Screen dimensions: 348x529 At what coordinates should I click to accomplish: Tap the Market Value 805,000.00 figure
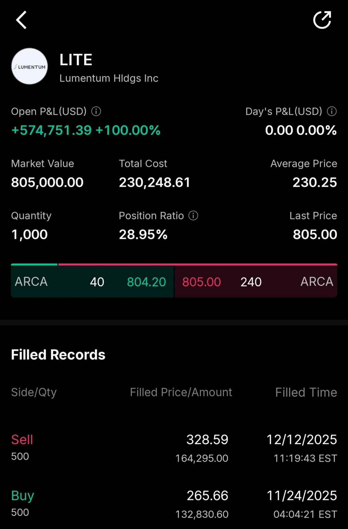pyautogui.click(x=47, y=182)
